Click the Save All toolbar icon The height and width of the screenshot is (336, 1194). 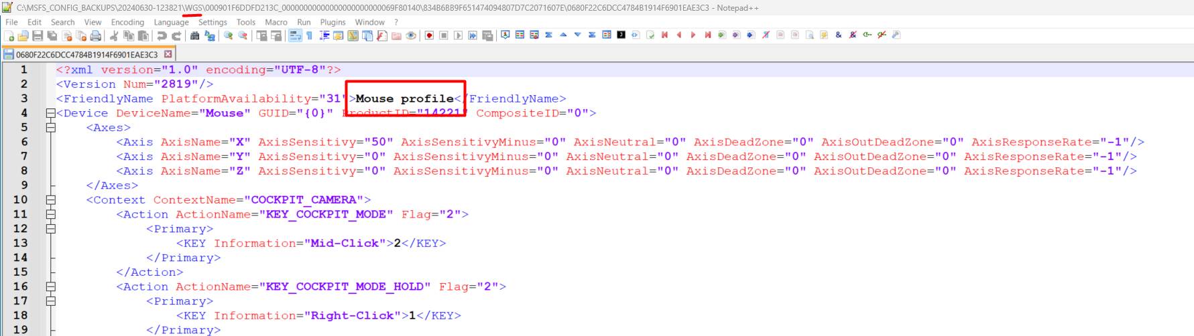click(x=52, y=35)
